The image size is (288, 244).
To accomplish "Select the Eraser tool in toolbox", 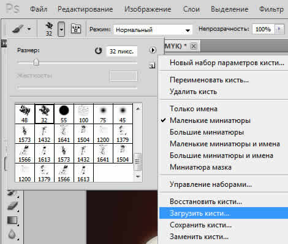I will coord(13,206).
